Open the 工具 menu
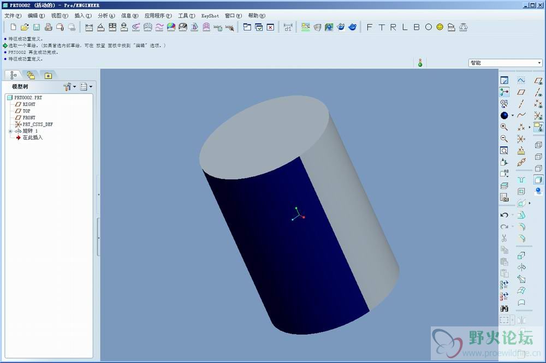 pyautogui.click(x=187, y=16)
